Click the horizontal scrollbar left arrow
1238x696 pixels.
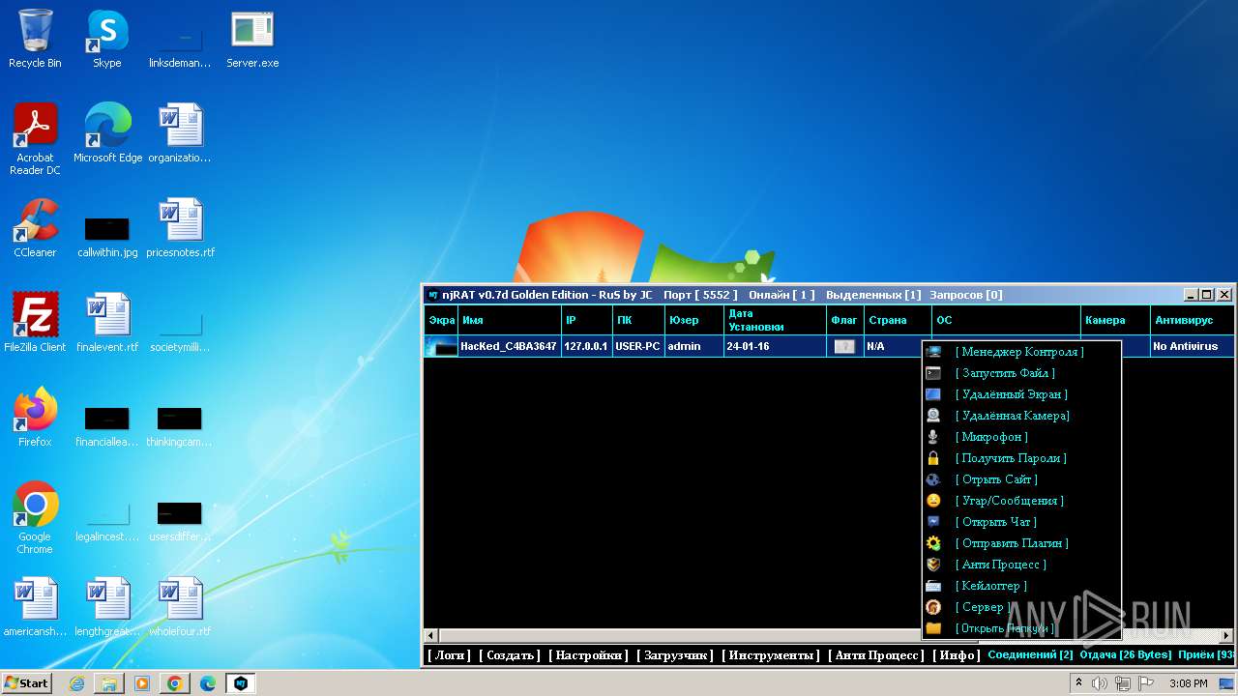tap(431, 636)
